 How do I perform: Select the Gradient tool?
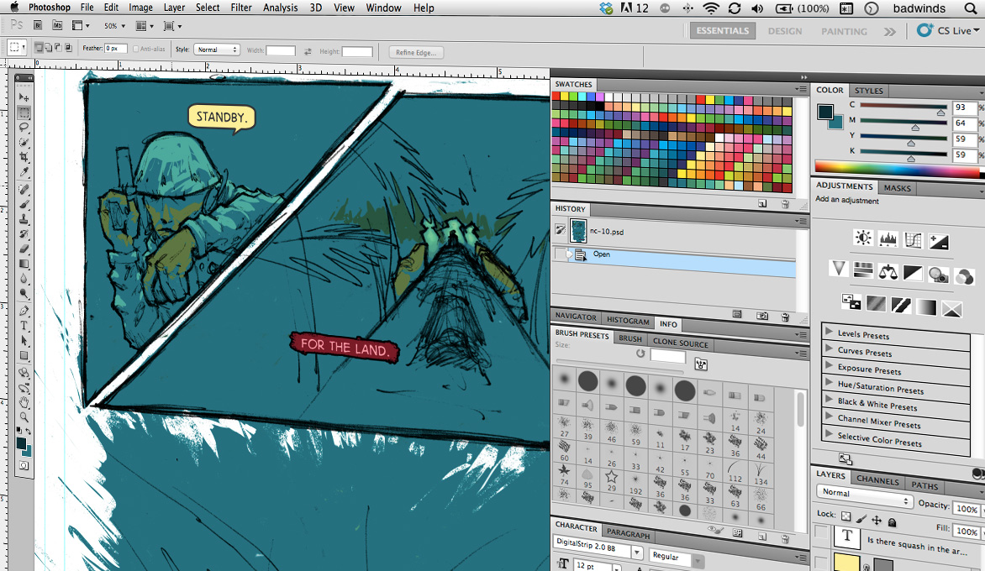(x=24, y=264)
